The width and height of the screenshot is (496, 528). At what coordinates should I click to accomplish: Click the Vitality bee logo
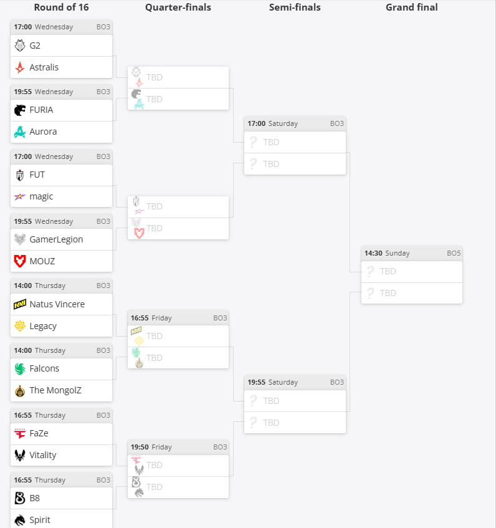pos(20,455)
